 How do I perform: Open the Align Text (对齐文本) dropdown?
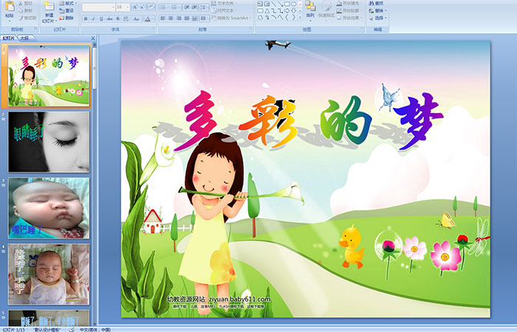tap(225, 10)
